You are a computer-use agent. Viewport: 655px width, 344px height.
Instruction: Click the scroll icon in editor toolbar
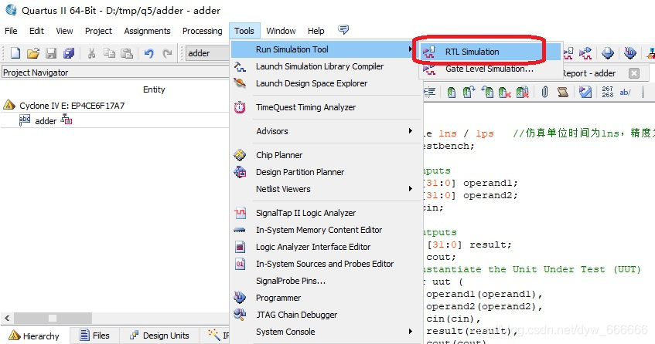click(x=563, y=92)
